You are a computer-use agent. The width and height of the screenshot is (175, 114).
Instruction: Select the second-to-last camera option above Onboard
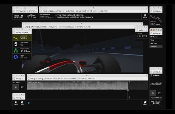point(156,43)
